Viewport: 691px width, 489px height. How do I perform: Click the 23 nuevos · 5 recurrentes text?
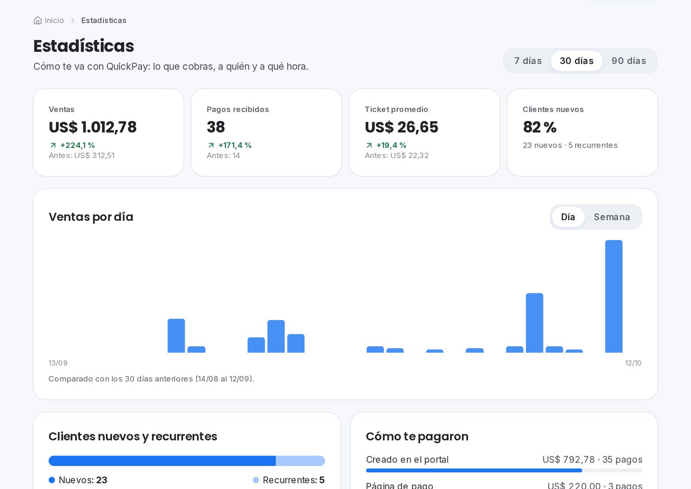(570, 145)
